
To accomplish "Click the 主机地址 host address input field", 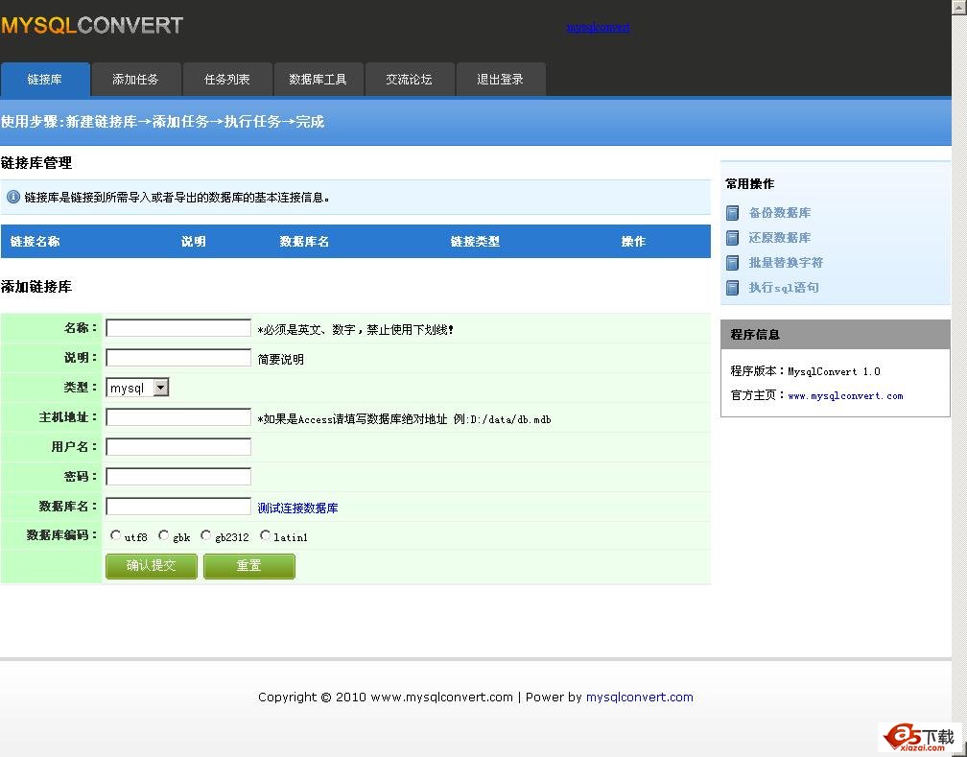I will 178,417.
